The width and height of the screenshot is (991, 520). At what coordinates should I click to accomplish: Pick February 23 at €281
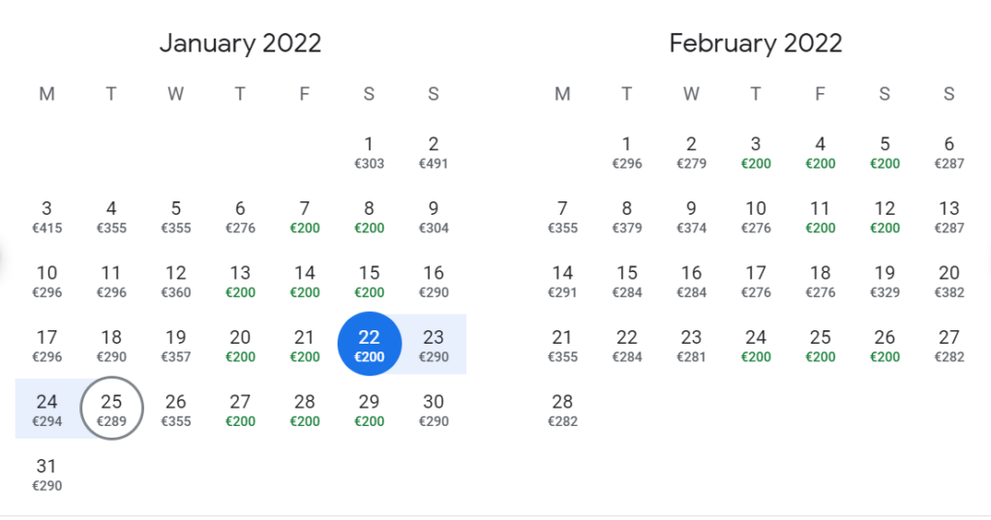[x=691, y=345]
